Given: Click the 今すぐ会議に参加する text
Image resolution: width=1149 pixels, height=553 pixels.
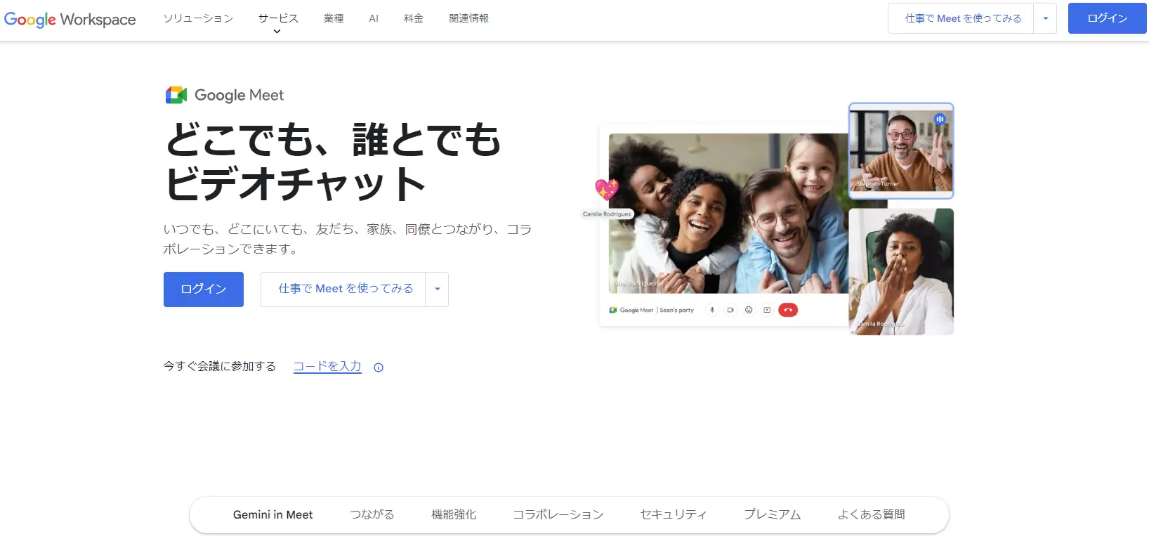Looking at the screenshot, I should (220, 367).
